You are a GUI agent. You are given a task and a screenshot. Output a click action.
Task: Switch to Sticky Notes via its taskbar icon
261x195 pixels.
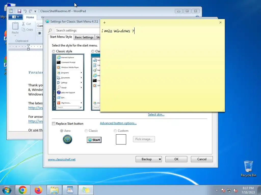point(86,190)
